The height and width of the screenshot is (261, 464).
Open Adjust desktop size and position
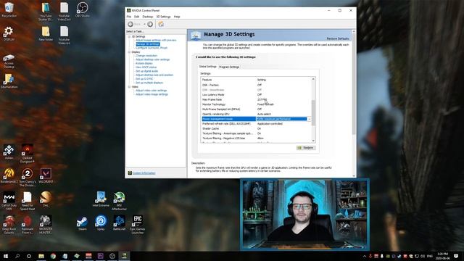pyautogui.click(x=154, y=75)
